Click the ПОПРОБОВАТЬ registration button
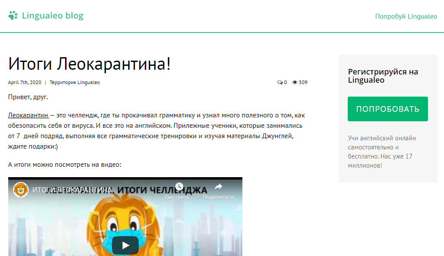Viewport: 444px width, 256px height. [x=388, y=109]
